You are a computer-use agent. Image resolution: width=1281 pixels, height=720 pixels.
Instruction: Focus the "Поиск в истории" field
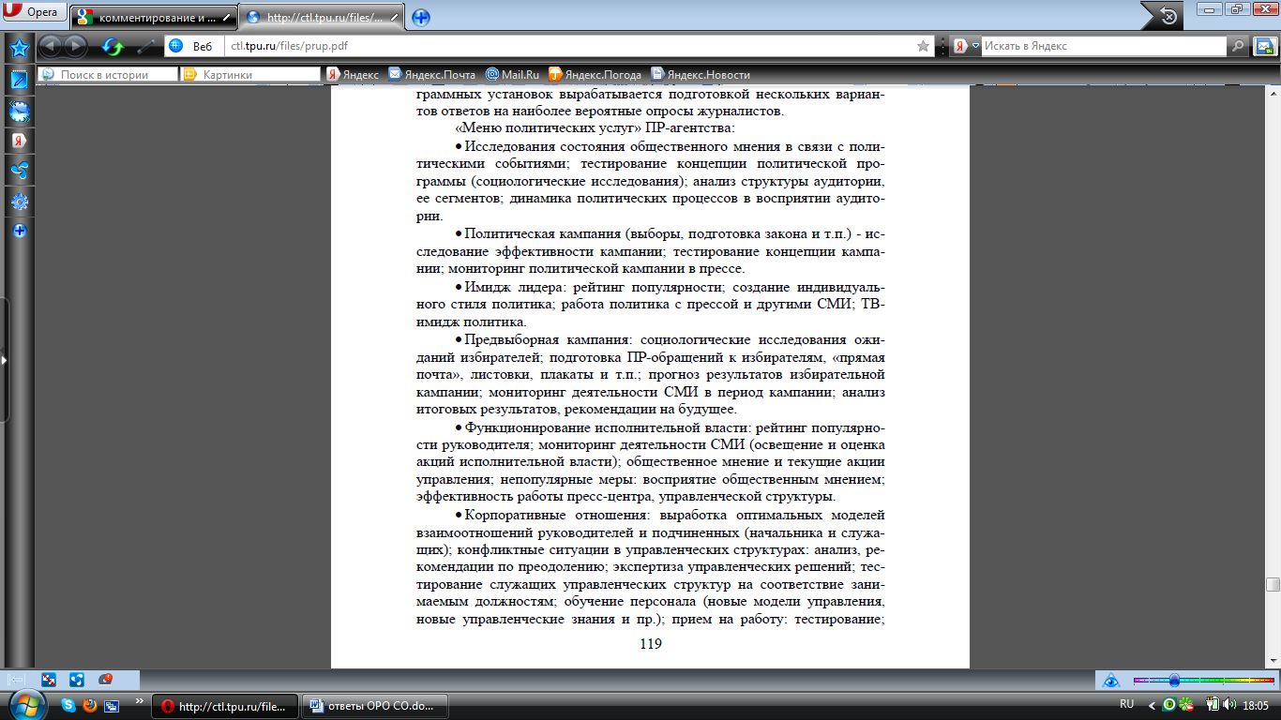coord(108,74)
